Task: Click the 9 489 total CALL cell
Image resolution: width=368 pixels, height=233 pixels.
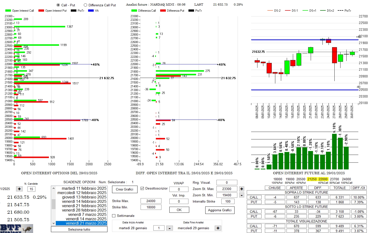Action: point(340,226)
